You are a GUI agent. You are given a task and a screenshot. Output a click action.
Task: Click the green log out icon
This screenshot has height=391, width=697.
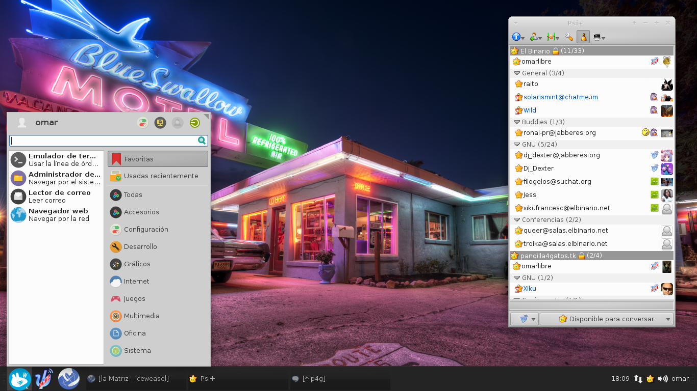(195, 123)
